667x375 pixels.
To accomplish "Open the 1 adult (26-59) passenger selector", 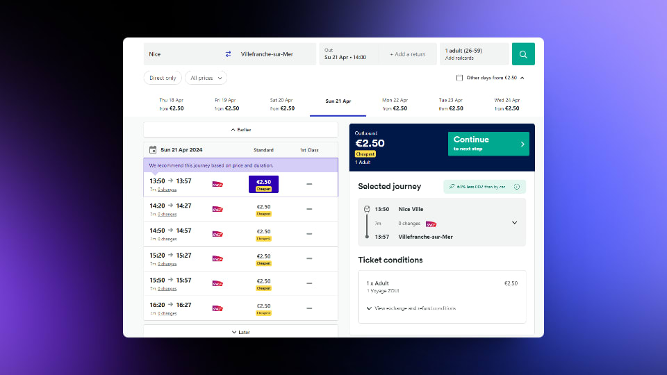I will 475,54.
